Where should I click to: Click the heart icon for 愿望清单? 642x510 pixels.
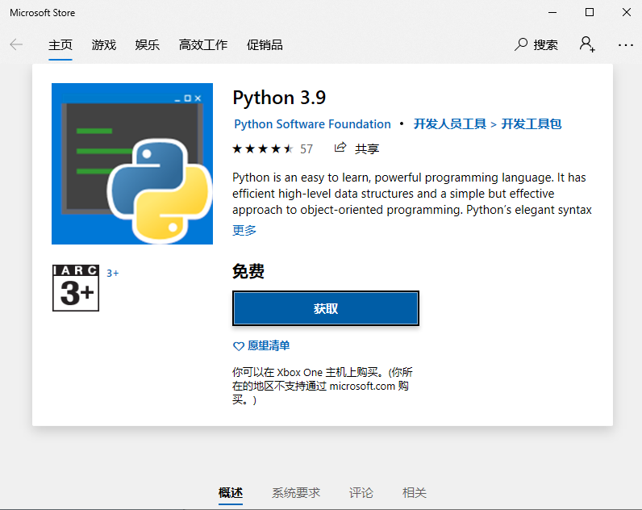(238, 346)
